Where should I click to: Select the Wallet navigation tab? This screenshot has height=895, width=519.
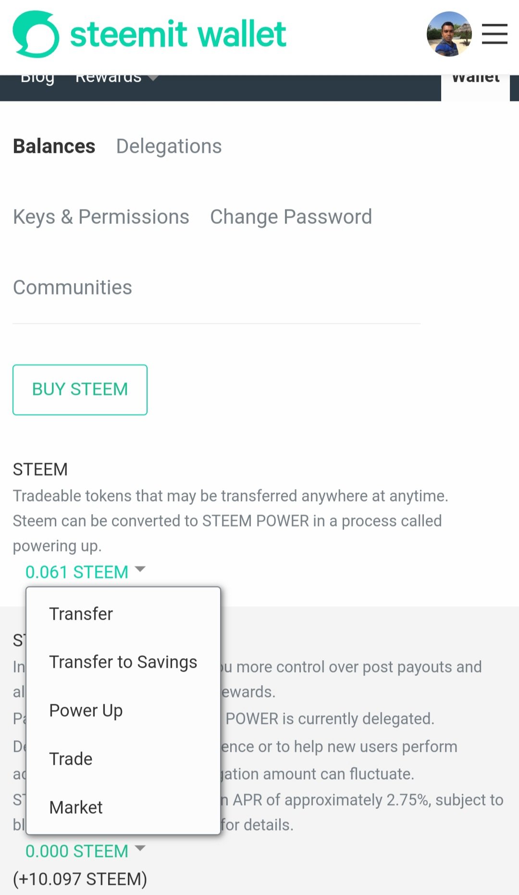point(476,80)
